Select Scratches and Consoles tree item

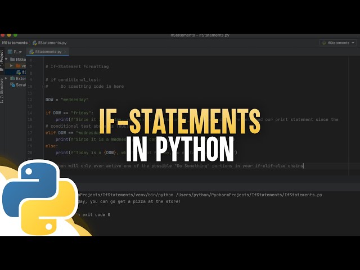tap(18, 85)
